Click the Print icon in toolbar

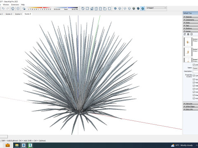(x=13, y=9)
